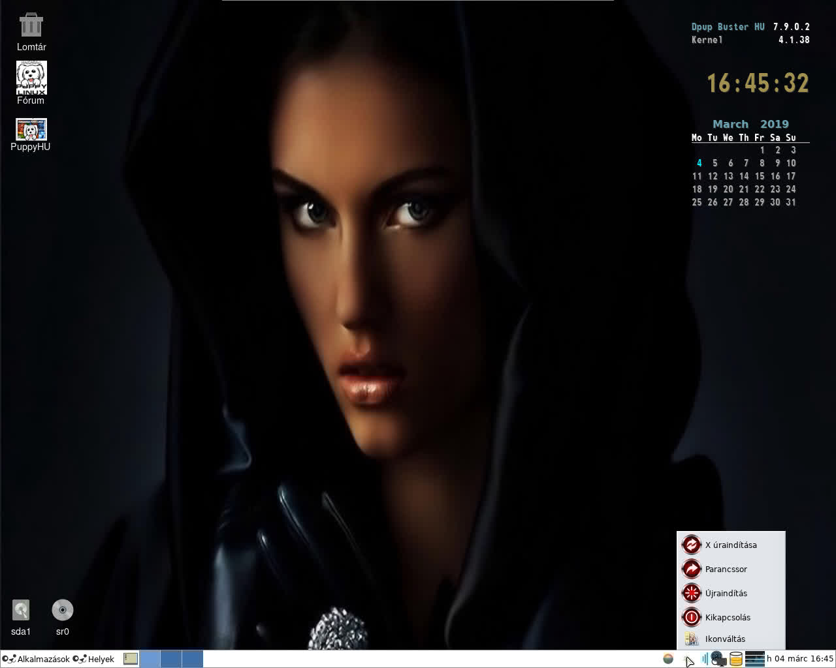
Task: Open the Helyek places menu
Action: [x=93, y=659]
